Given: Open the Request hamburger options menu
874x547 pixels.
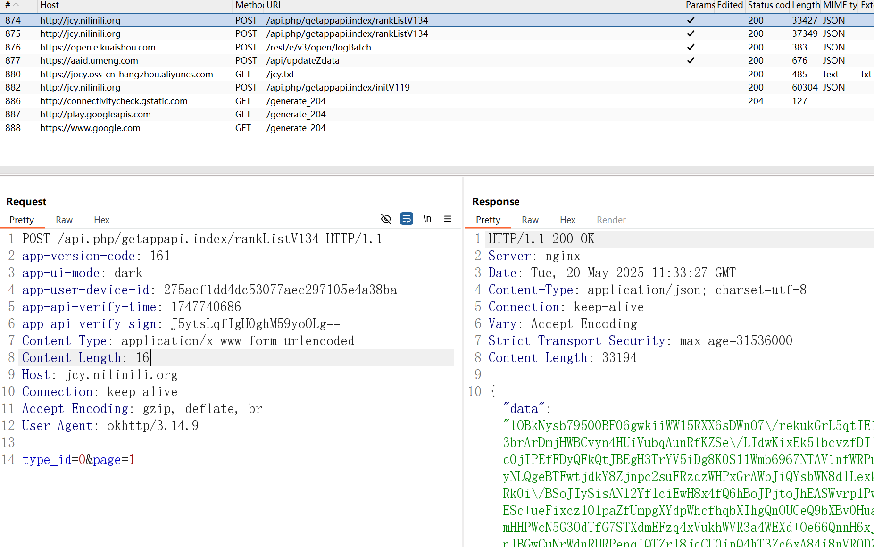Looking at the screenshot, I should [448, 219].
